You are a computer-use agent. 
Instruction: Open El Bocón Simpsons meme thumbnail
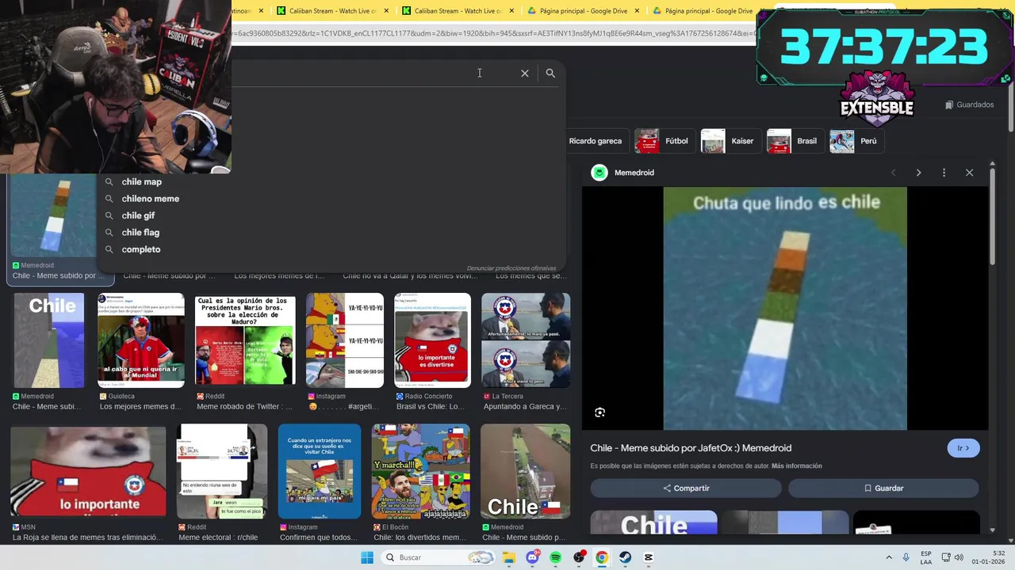pos(420,472)
